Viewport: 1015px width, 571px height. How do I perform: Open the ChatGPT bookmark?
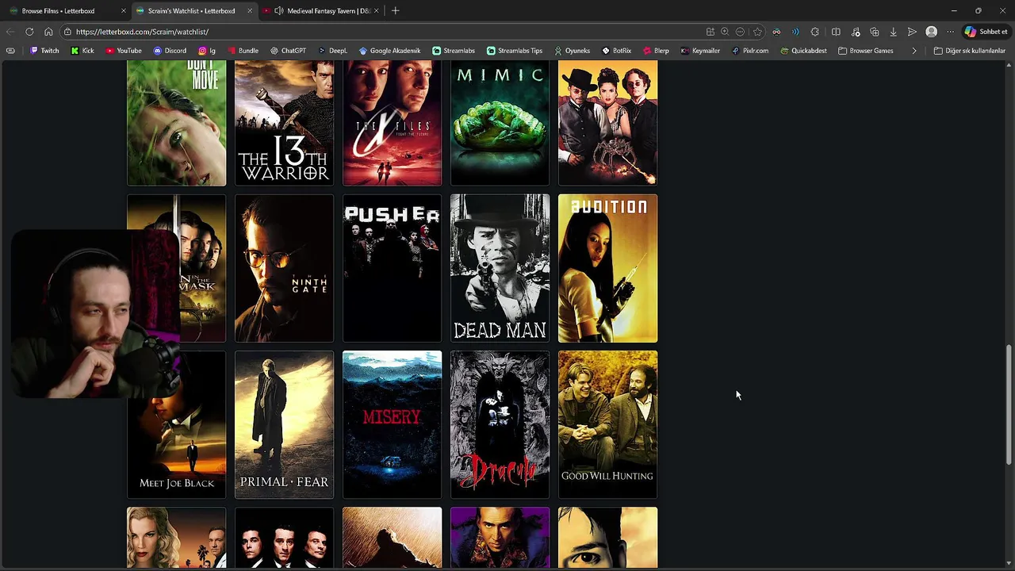(288, 51)
